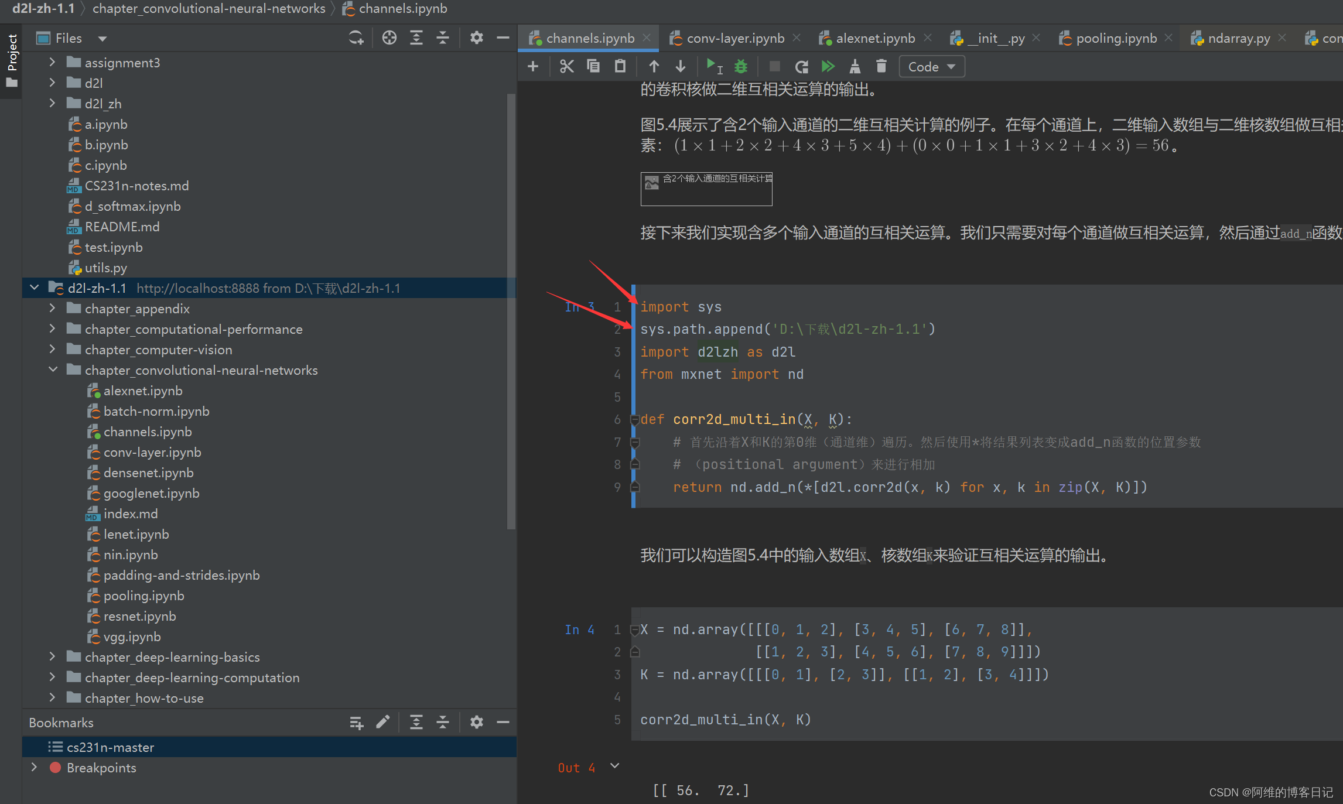
Task: Open CS231n-notes.md file
Action: pos(136,186)
